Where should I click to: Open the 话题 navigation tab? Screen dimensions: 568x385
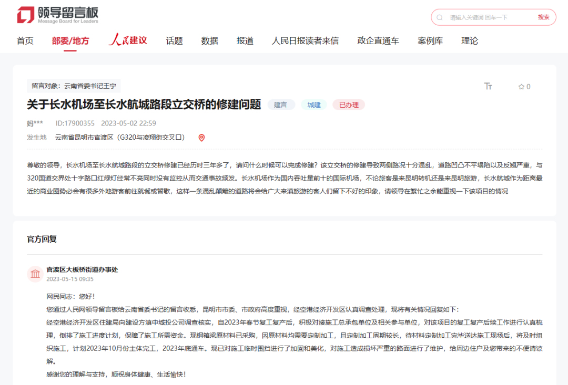pos(174,40)
